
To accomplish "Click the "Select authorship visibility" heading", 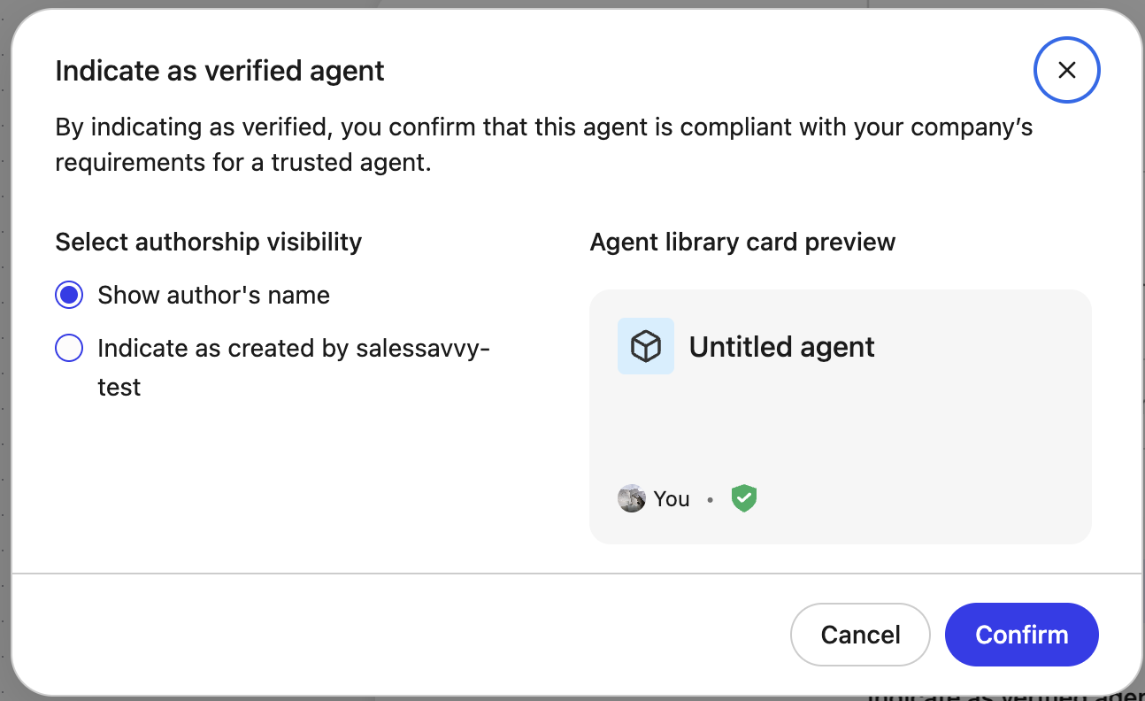I will point(208,242).
